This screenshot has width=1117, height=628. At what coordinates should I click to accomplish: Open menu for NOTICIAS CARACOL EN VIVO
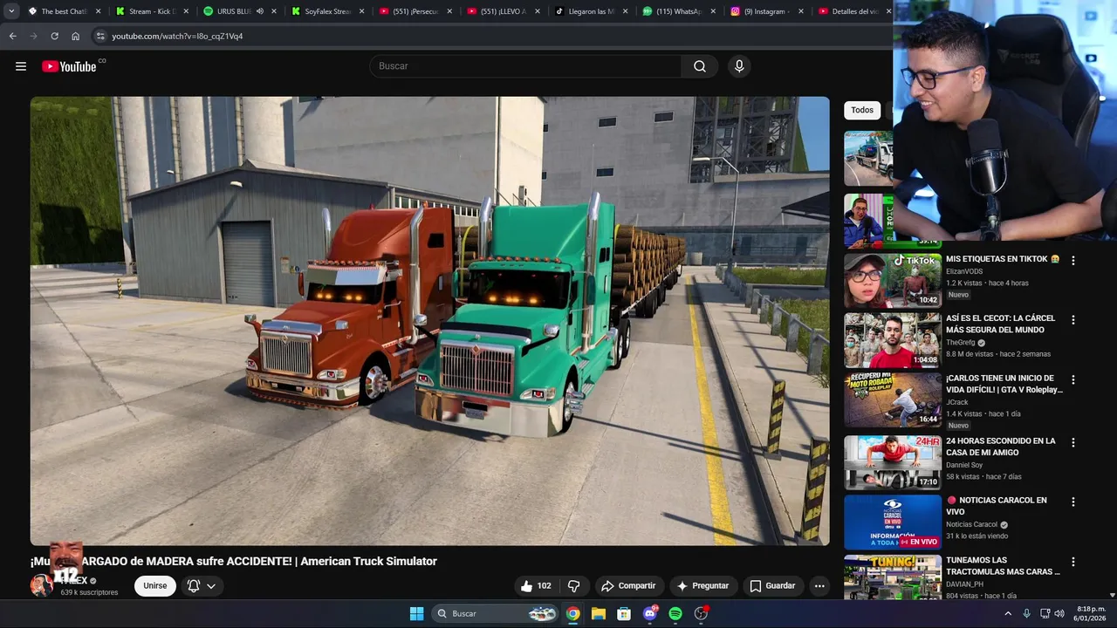[1073, 502]
